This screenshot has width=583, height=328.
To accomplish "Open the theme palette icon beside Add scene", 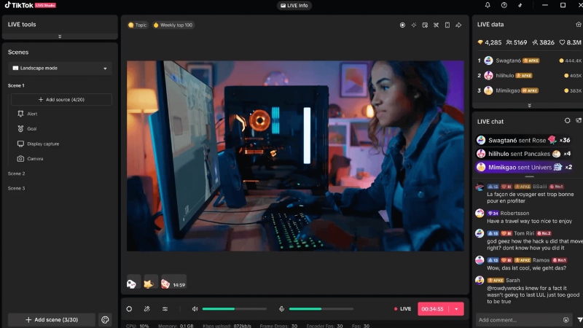I will tap(105, 319).
